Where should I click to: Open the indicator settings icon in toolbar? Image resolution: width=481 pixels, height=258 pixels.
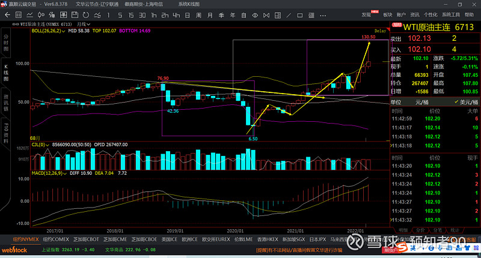(52, 14)
